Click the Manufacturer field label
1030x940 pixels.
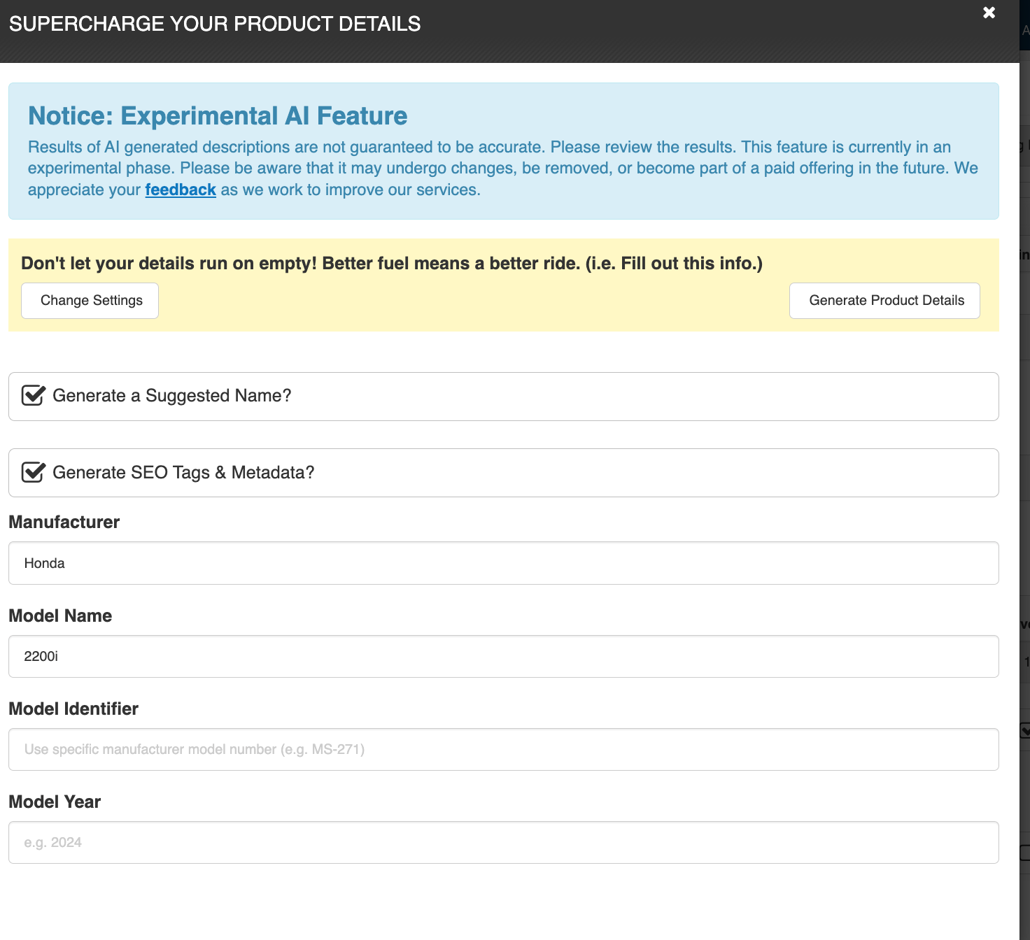coord(64,522)
